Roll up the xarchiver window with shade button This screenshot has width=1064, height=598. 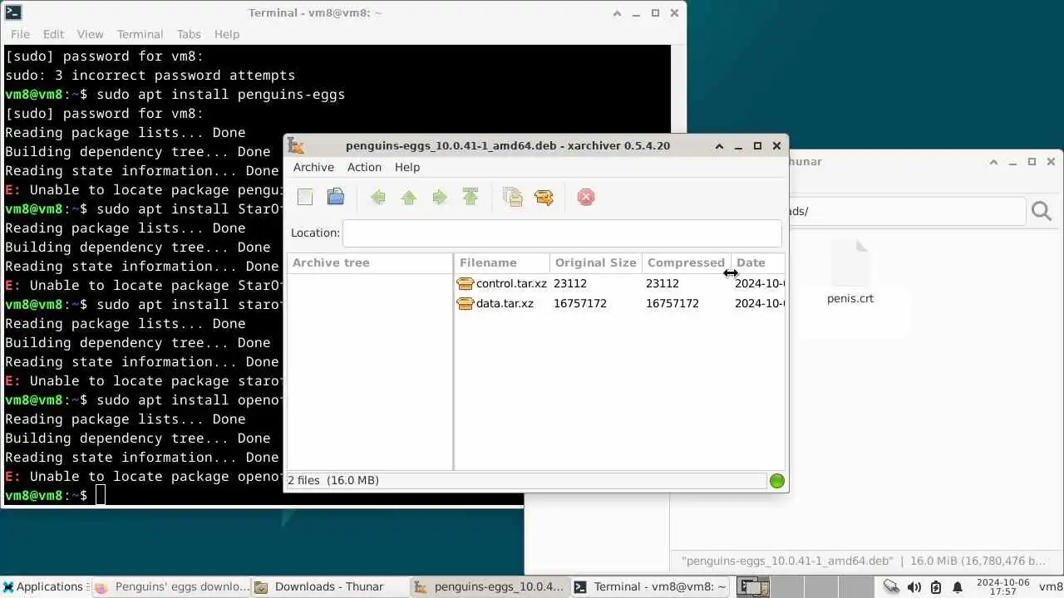tap(719, 145)
